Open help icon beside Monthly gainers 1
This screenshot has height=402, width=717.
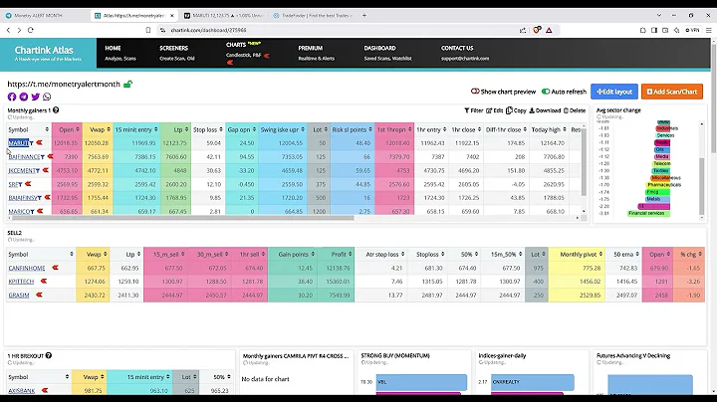(x=56, y=110)
